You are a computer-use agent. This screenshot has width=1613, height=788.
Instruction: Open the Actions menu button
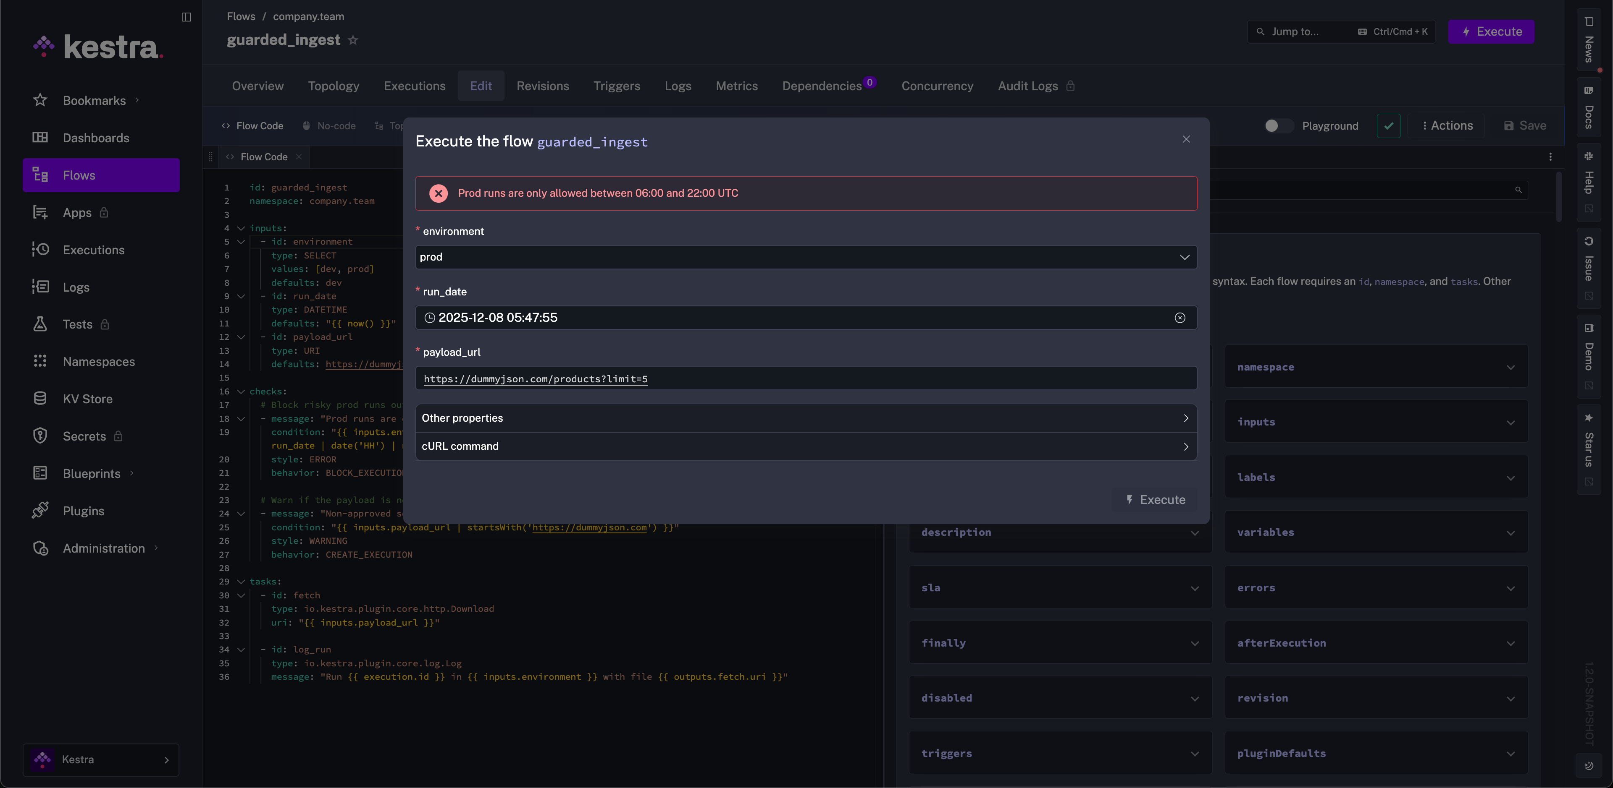pyautogui.click(x=1446, y=126)
